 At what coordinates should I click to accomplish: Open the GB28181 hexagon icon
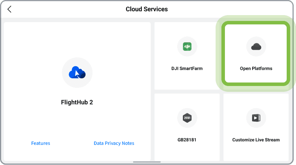click(x=187, y=118)
